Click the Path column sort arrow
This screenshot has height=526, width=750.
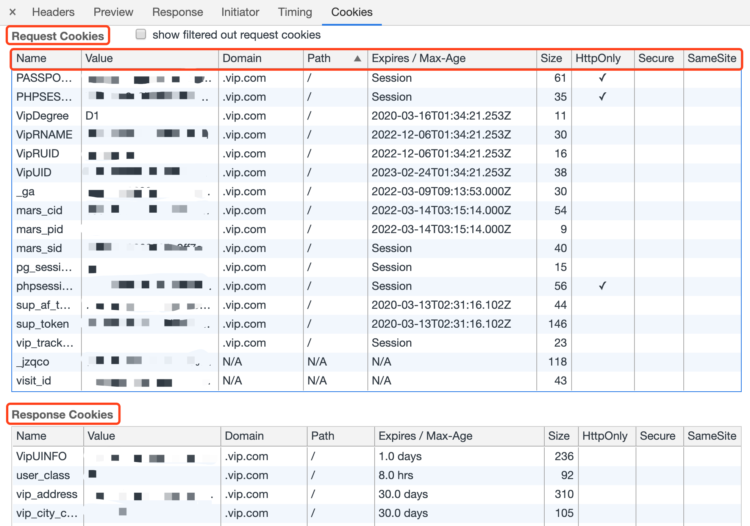(357, 59)
